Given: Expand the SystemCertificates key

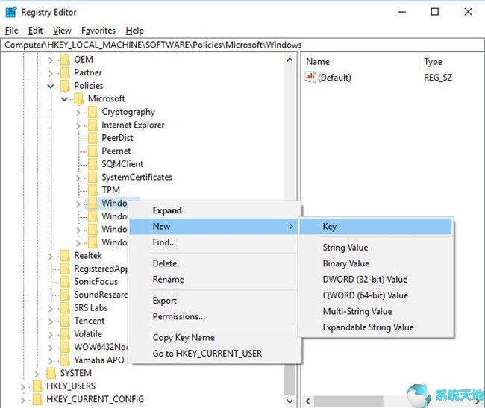Looking at the screenshot, I should coord(78,178).
